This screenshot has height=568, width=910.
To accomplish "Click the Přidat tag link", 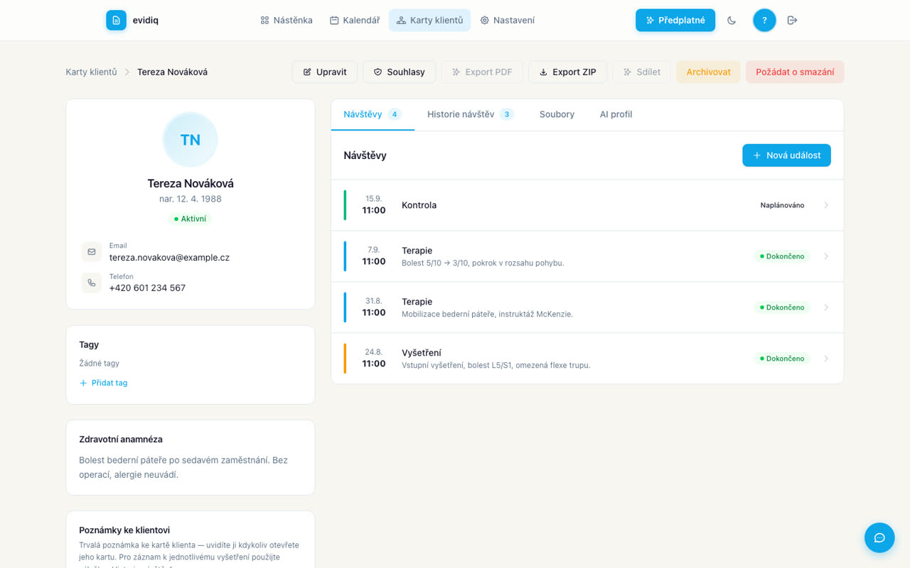I will coord(103,383).
